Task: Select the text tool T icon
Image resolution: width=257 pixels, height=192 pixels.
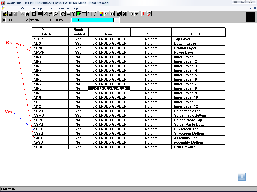Action: coord(84,14)
